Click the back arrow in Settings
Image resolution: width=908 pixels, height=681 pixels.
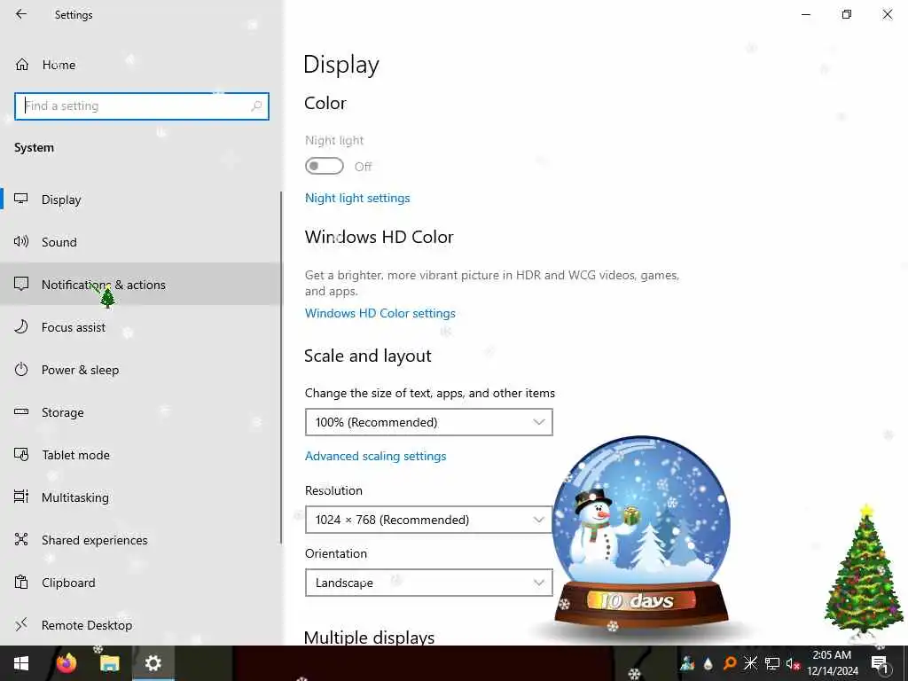(x=21, y=14)
